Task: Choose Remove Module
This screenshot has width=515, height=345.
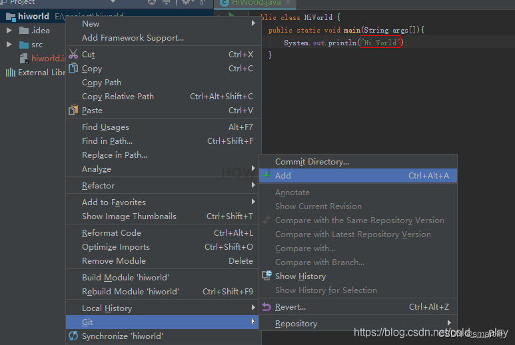Action: click(164, 261)
